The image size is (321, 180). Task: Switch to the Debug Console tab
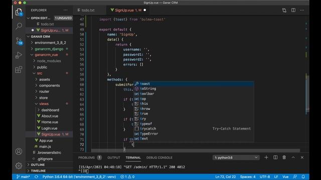(159, 157)
